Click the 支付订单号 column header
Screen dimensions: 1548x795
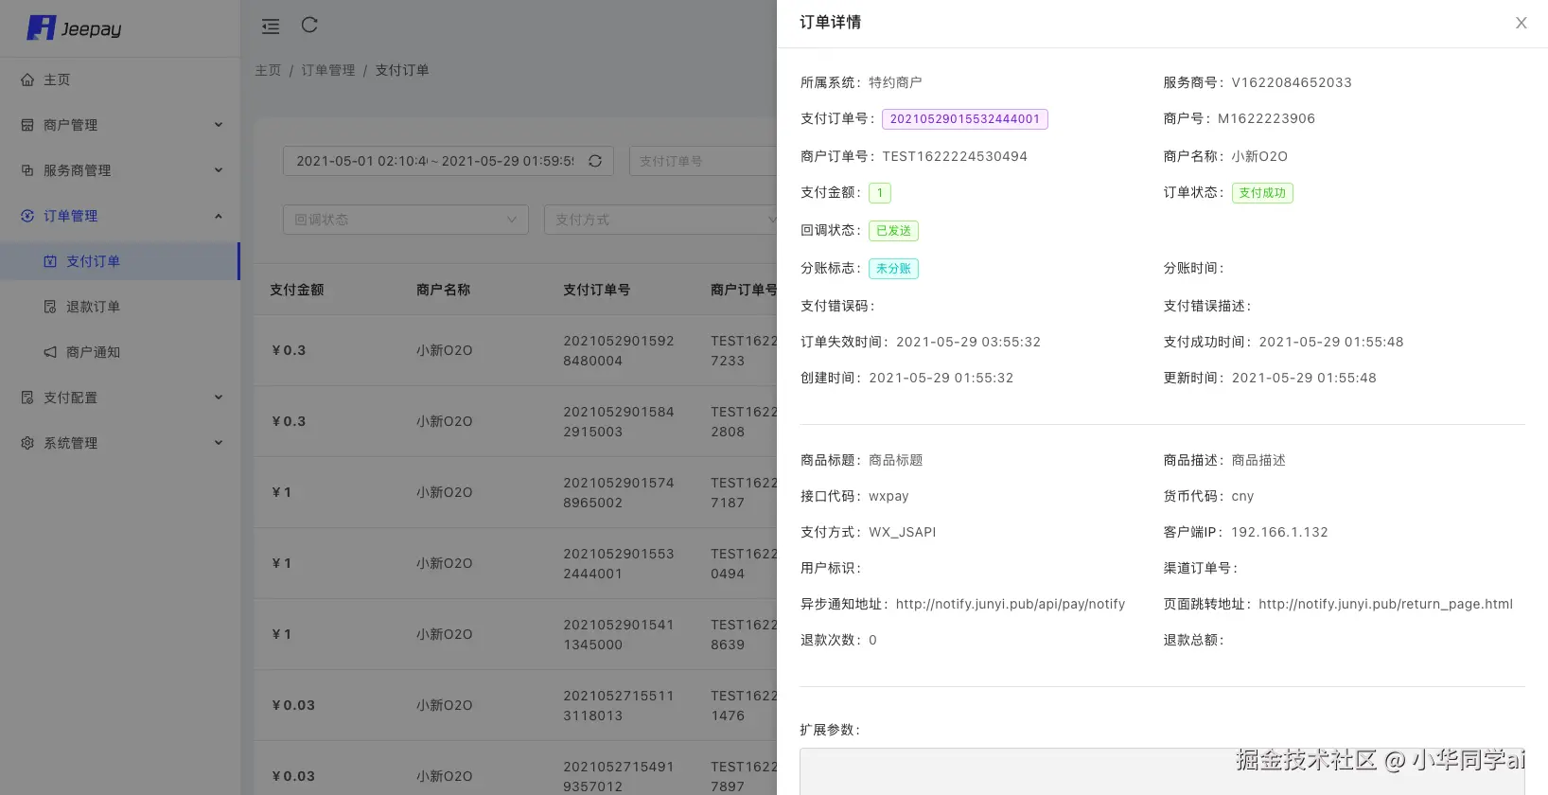(x=597, y=290)
